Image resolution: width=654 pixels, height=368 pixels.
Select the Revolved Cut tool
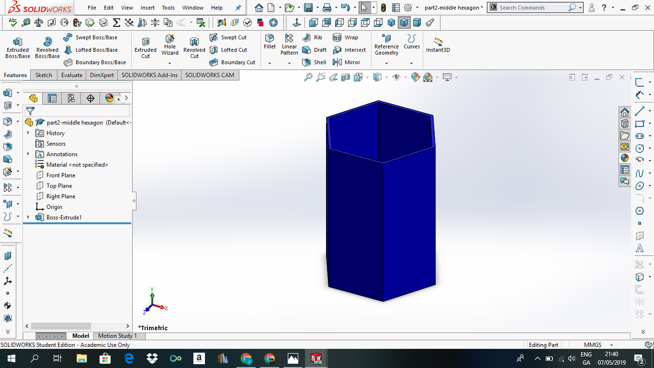coord(194,48)
